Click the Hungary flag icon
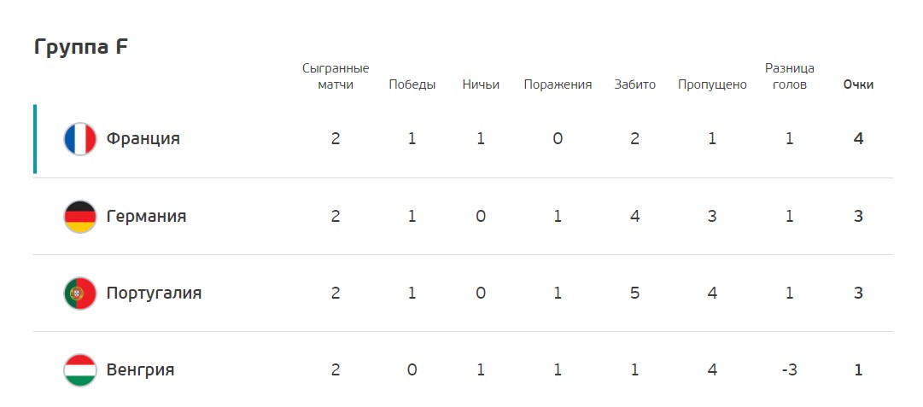The height and width of the screenshot is (407, 923). tap(80, 370)
